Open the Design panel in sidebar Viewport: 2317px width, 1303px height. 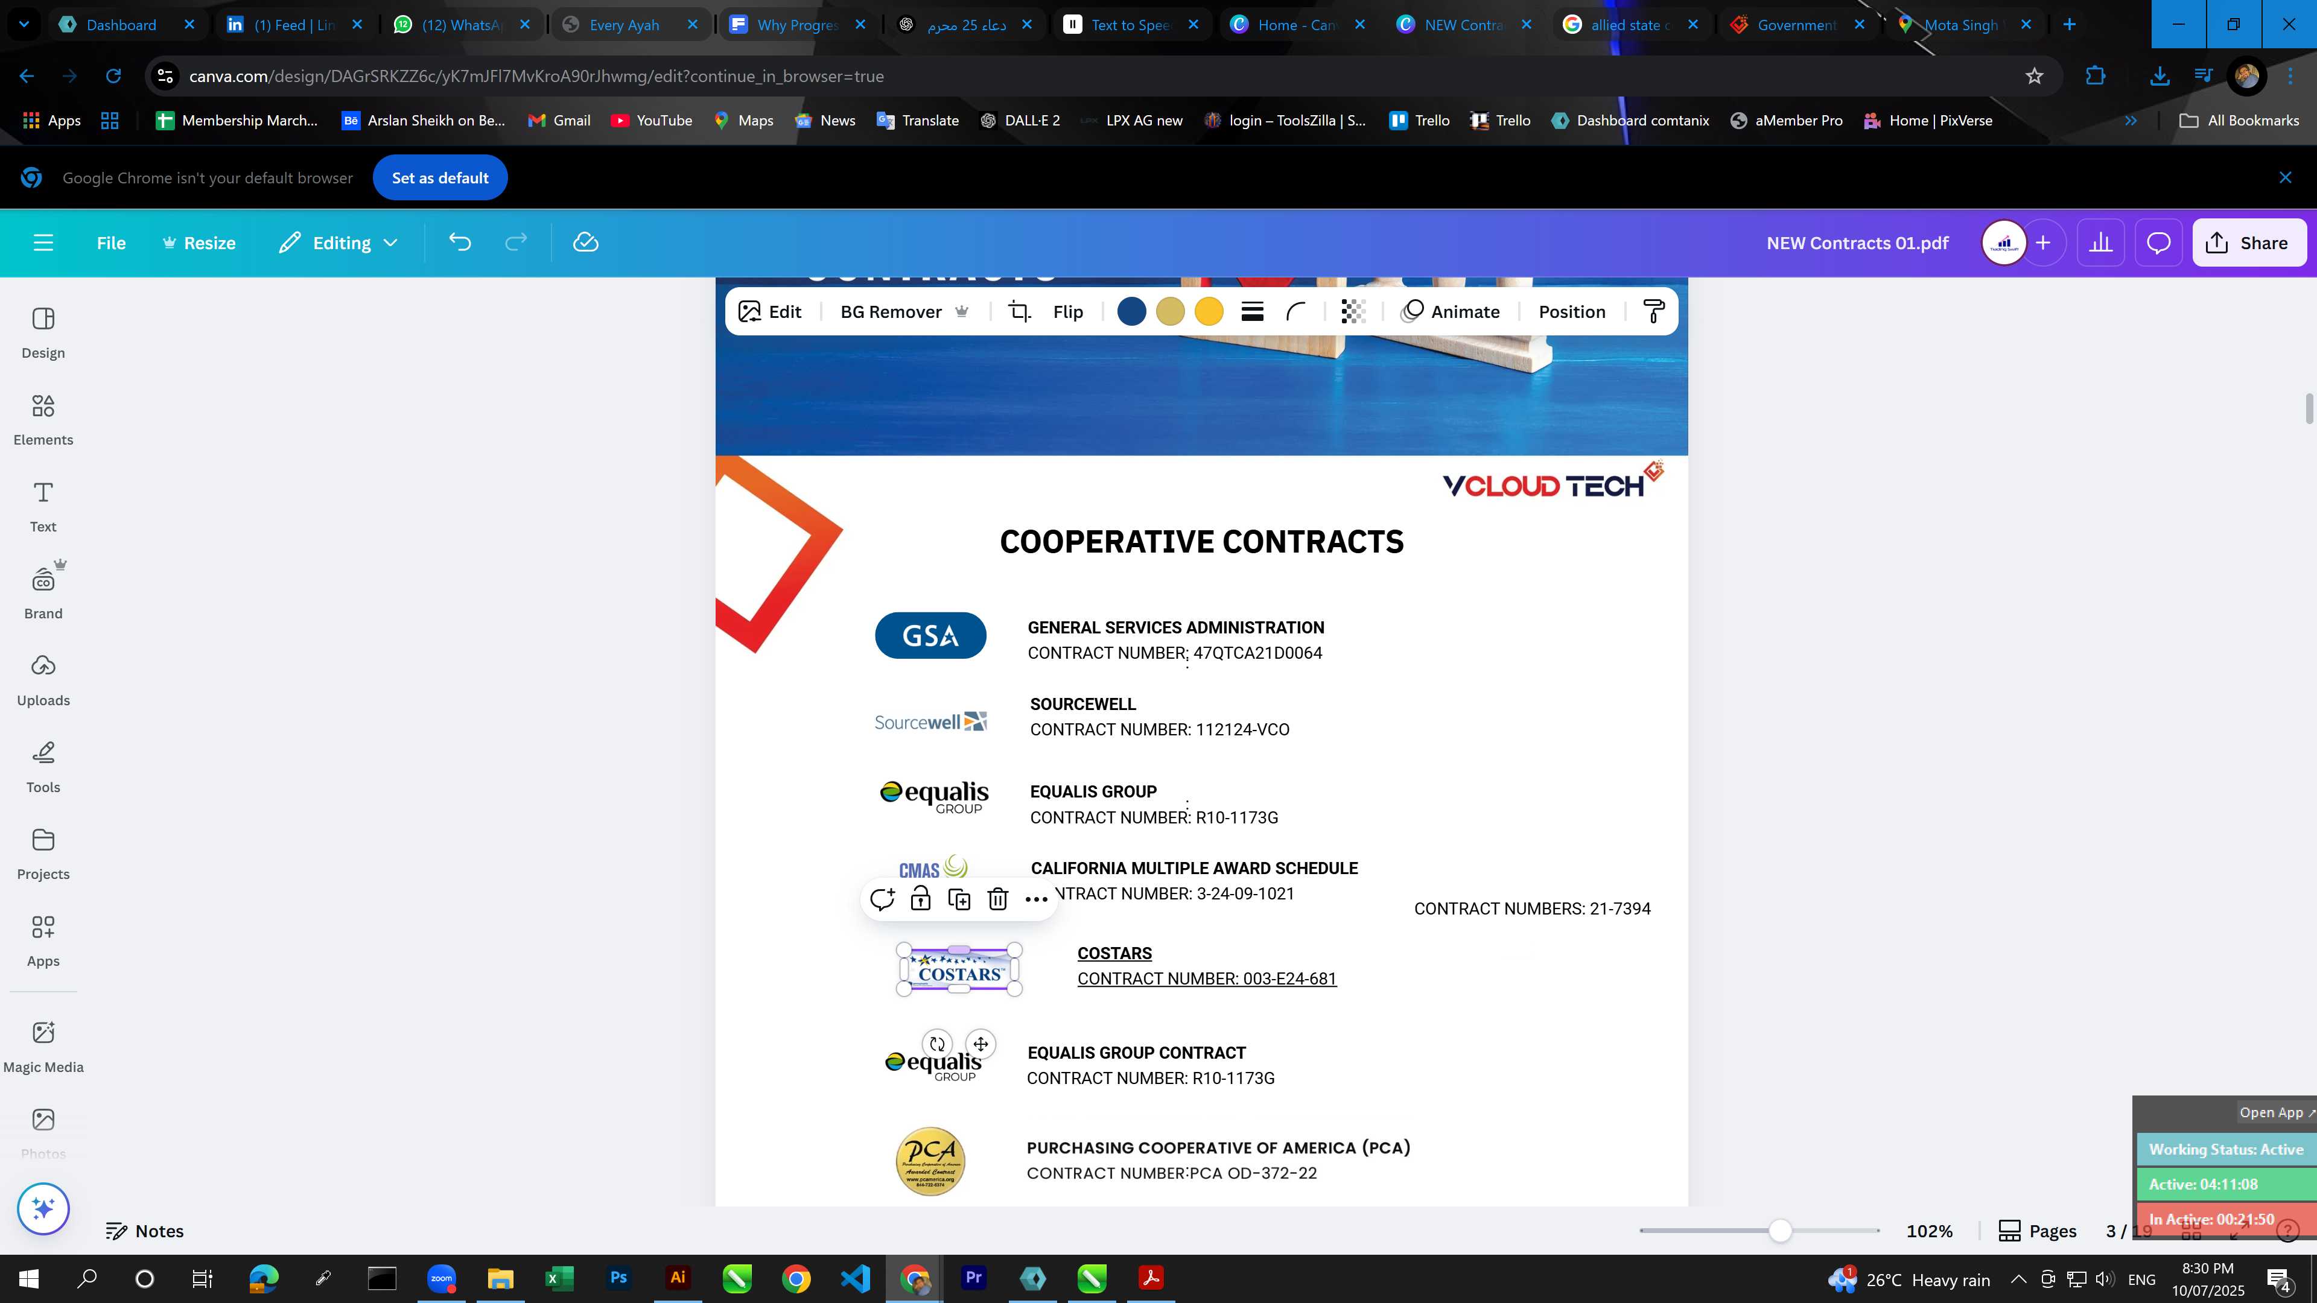pos(43,333)
